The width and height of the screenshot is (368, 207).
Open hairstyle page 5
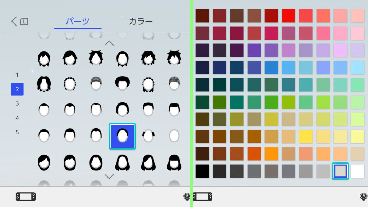click(17, 132)
